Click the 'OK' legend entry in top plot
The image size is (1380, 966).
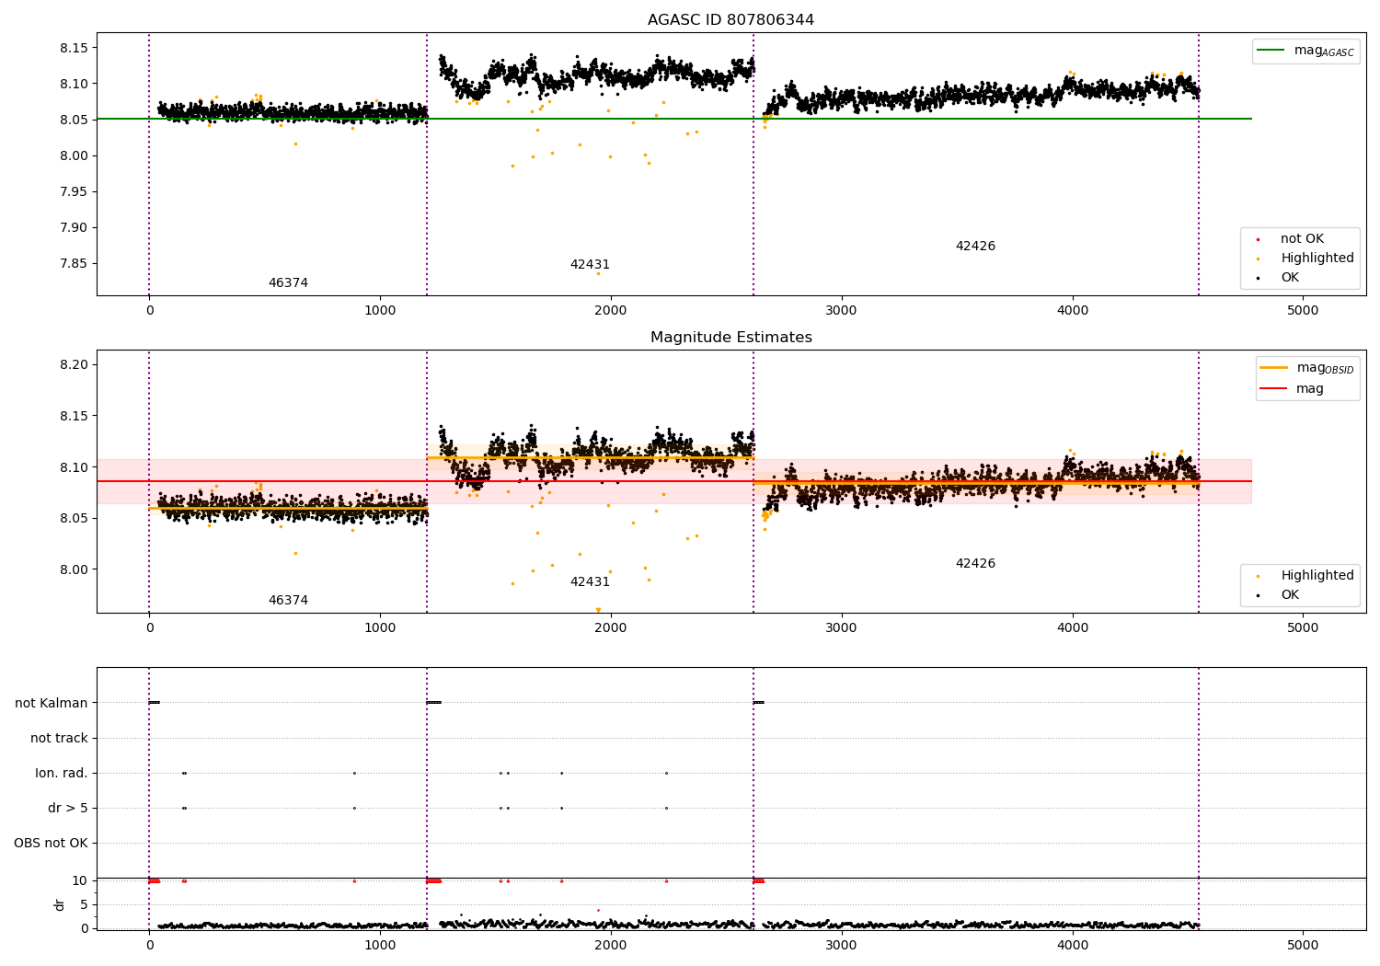pyautogui.click(x=1277, y=278)
